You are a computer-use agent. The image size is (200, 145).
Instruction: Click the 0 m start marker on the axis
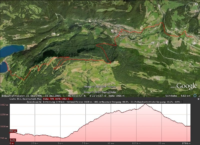tap(11, 143)
